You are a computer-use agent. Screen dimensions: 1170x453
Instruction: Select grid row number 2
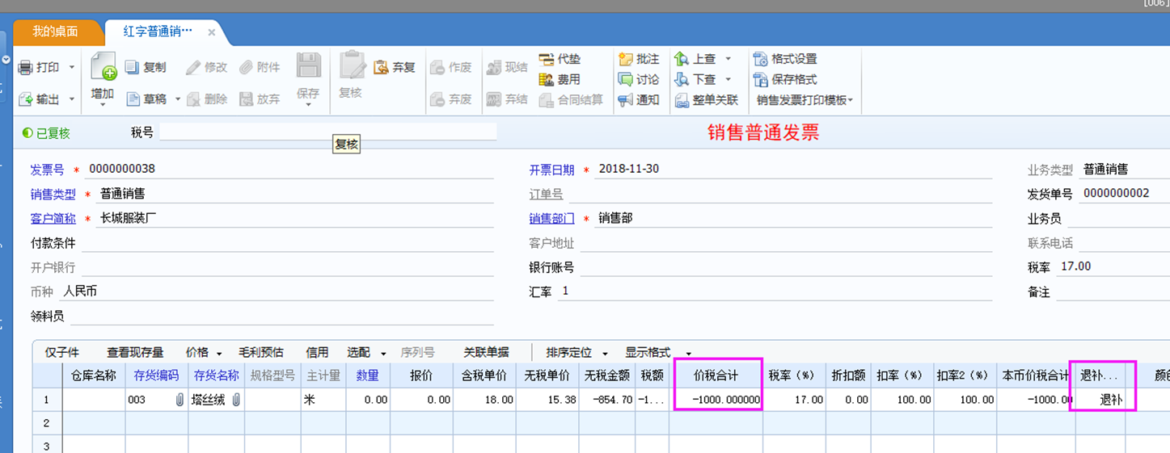(48, 422)
